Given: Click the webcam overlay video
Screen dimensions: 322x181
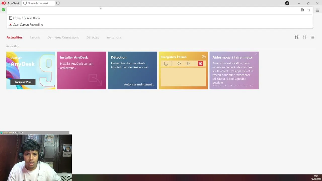Looking at the screenshot, I should point(36,158).
